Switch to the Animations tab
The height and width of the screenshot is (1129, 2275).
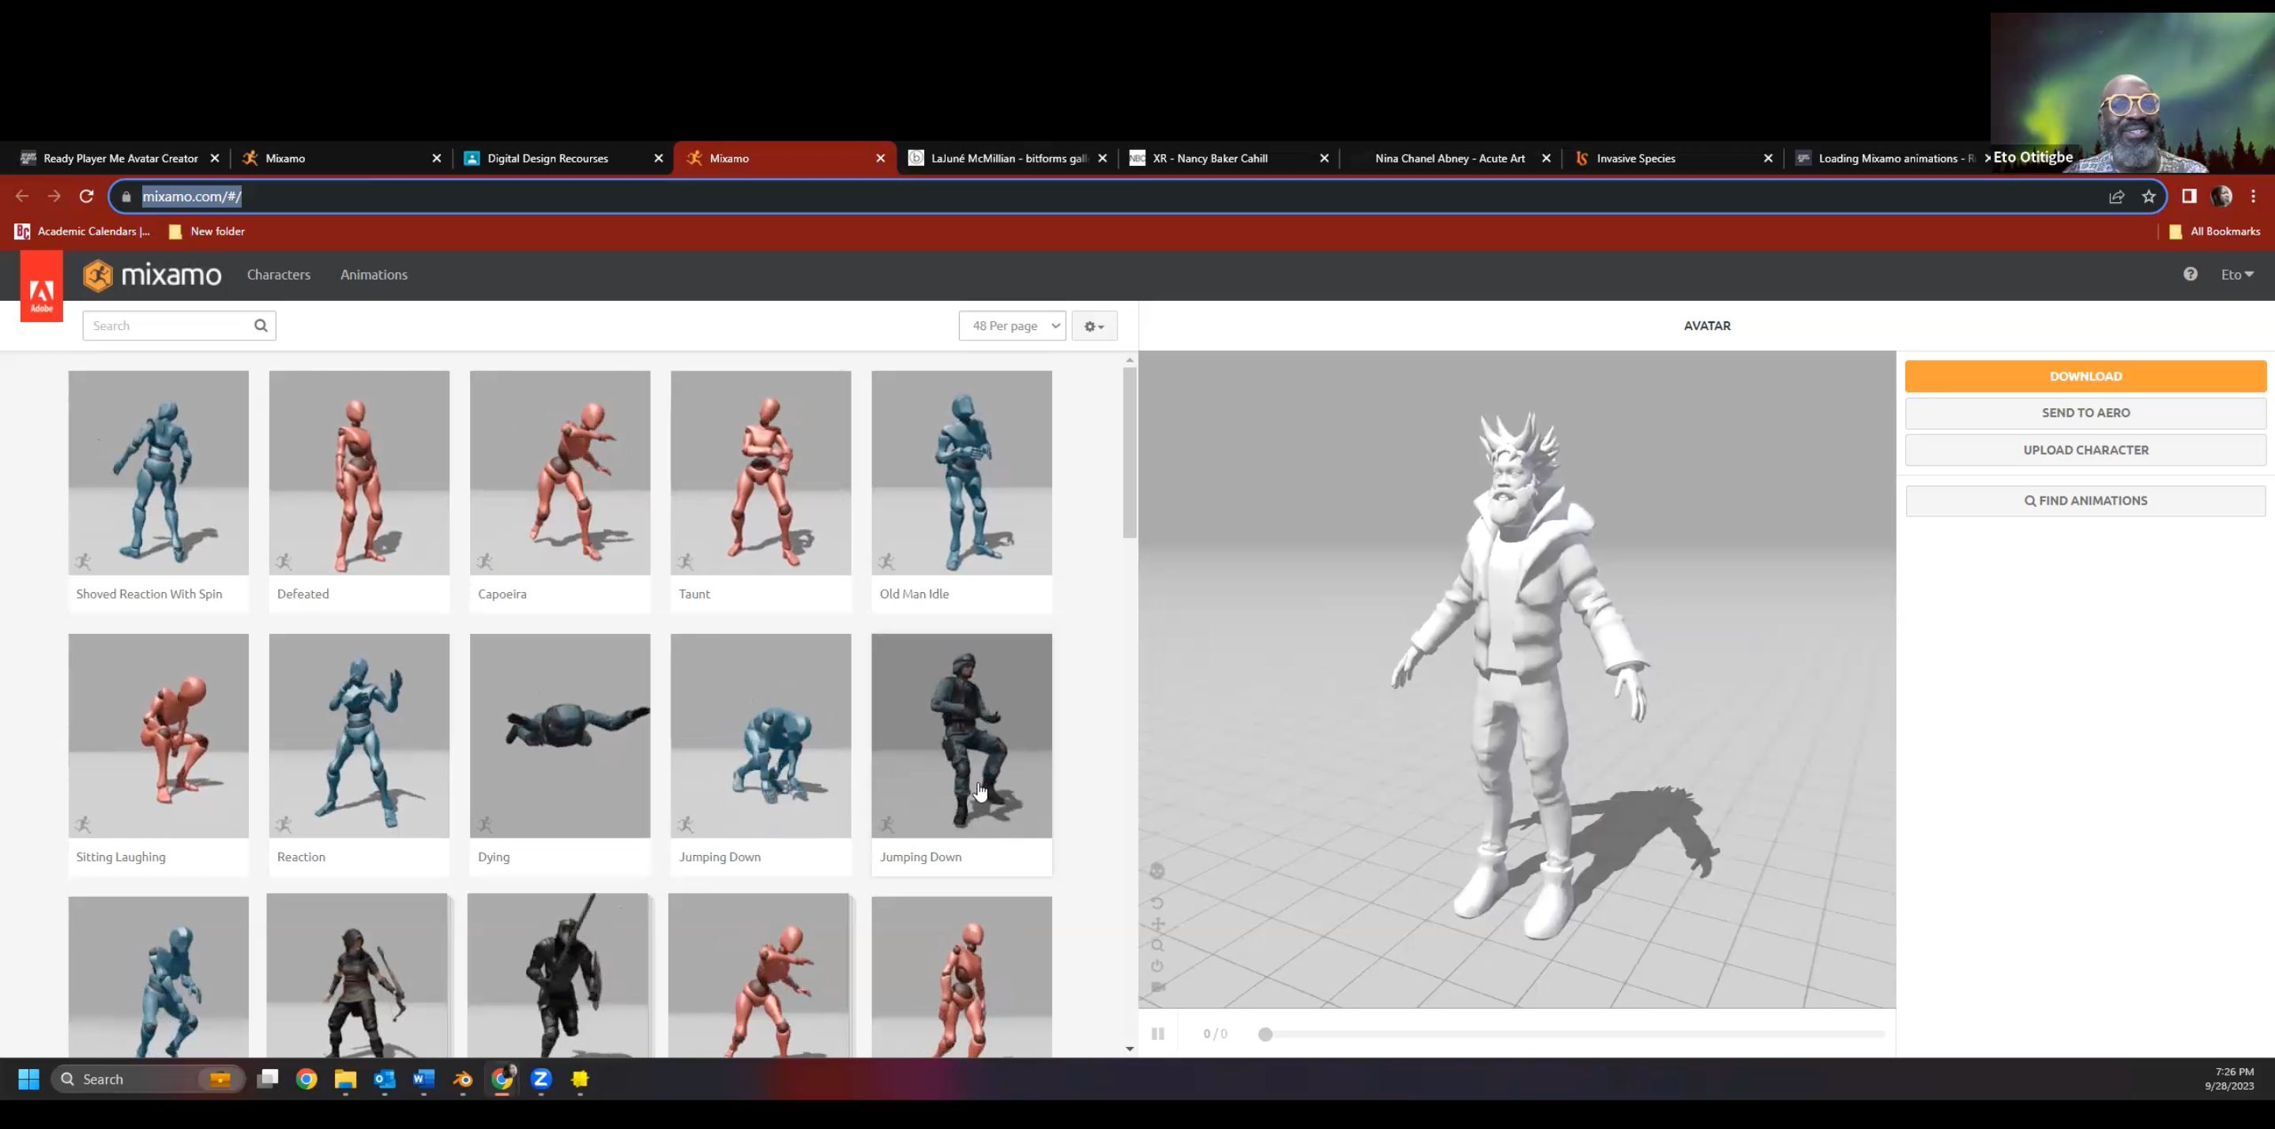click(x=374, y=275)
